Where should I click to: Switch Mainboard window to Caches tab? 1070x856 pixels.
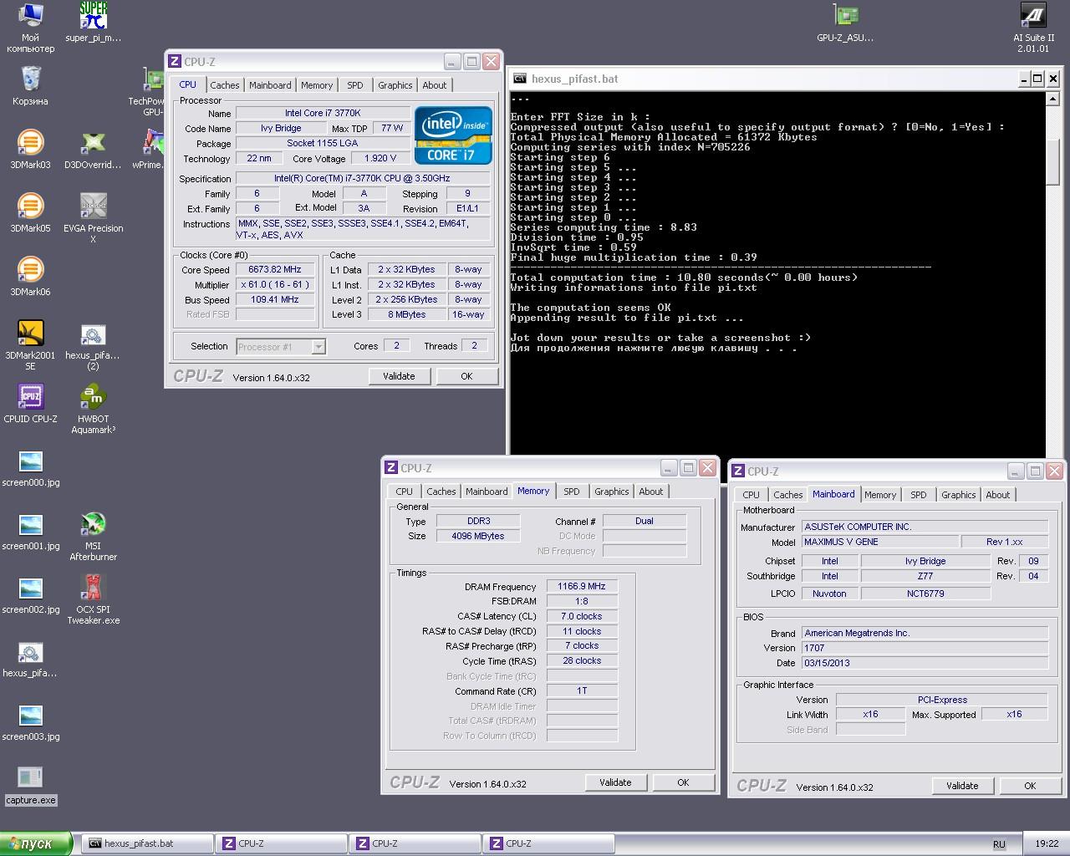click(x=787, y=495)
